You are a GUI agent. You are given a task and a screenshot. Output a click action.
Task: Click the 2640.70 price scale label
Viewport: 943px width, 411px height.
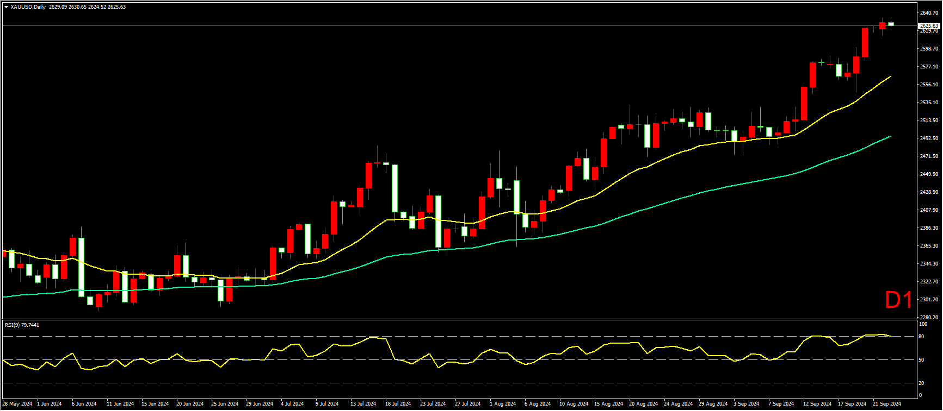click(929, 12)
